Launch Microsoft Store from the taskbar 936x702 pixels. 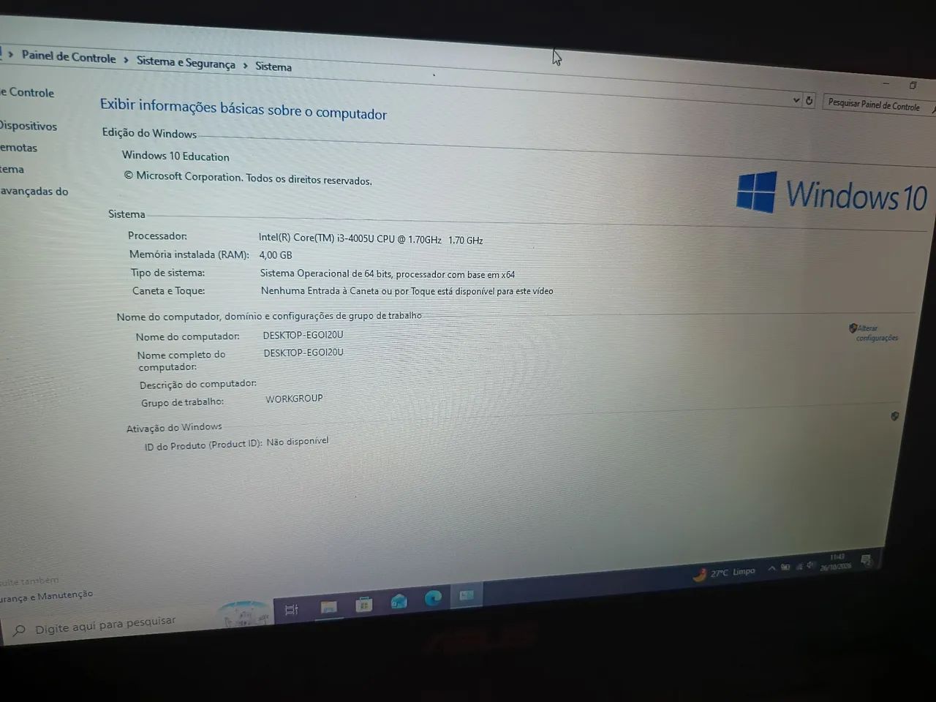click(x=363, y=604)
